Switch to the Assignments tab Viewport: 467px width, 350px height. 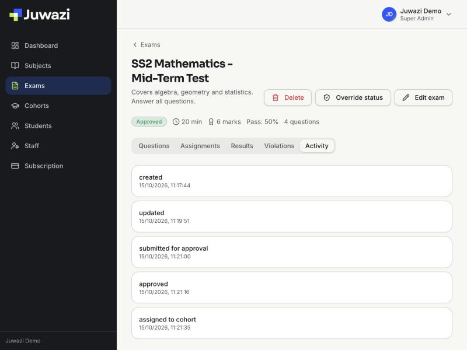point(200,146)
